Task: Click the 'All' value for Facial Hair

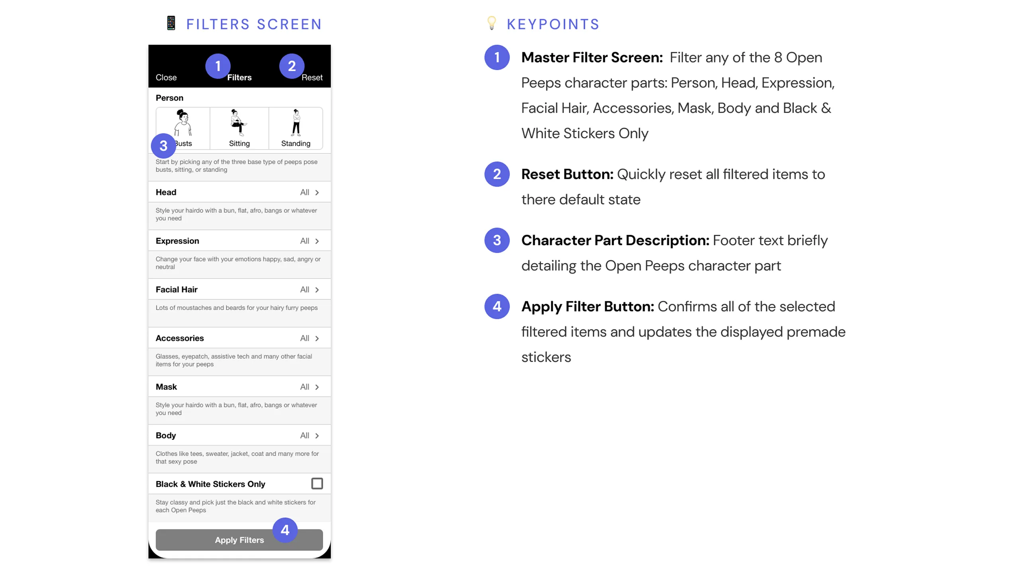Action: tap(304, 289)
